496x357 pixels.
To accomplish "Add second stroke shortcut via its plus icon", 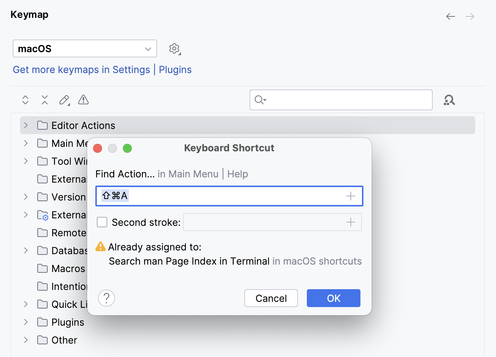I will (x=350, y=222).
